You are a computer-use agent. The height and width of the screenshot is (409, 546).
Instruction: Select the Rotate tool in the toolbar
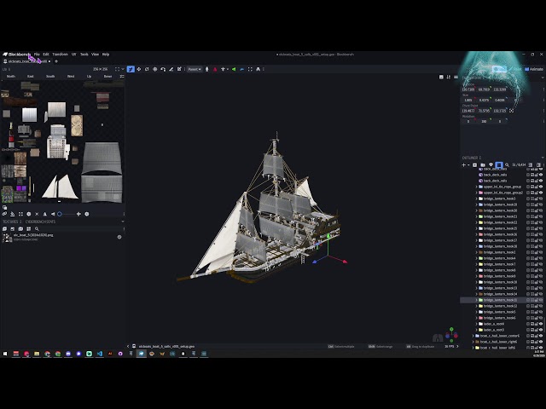click(x=147, y=69)
